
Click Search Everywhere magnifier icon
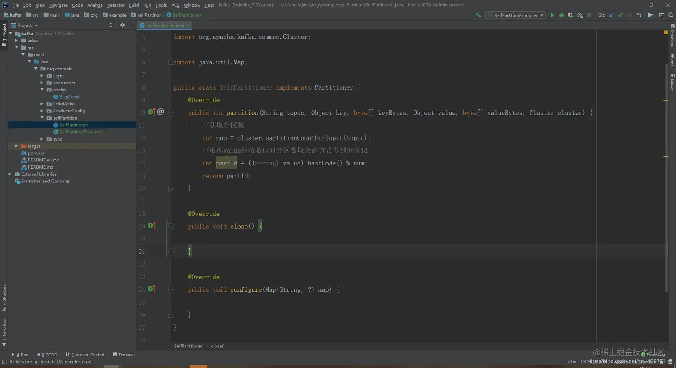coord(671,15)
